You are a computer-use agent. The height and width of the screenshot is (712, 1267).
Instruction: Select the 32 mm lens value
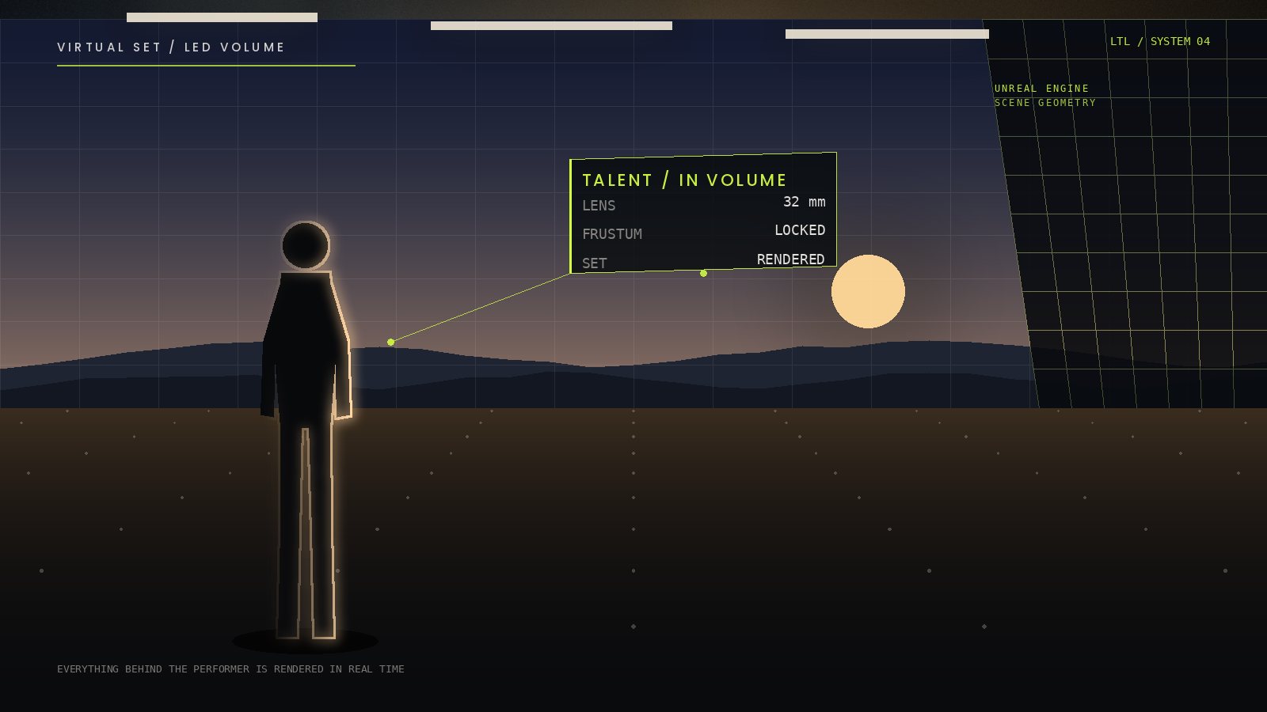point(804,202)
